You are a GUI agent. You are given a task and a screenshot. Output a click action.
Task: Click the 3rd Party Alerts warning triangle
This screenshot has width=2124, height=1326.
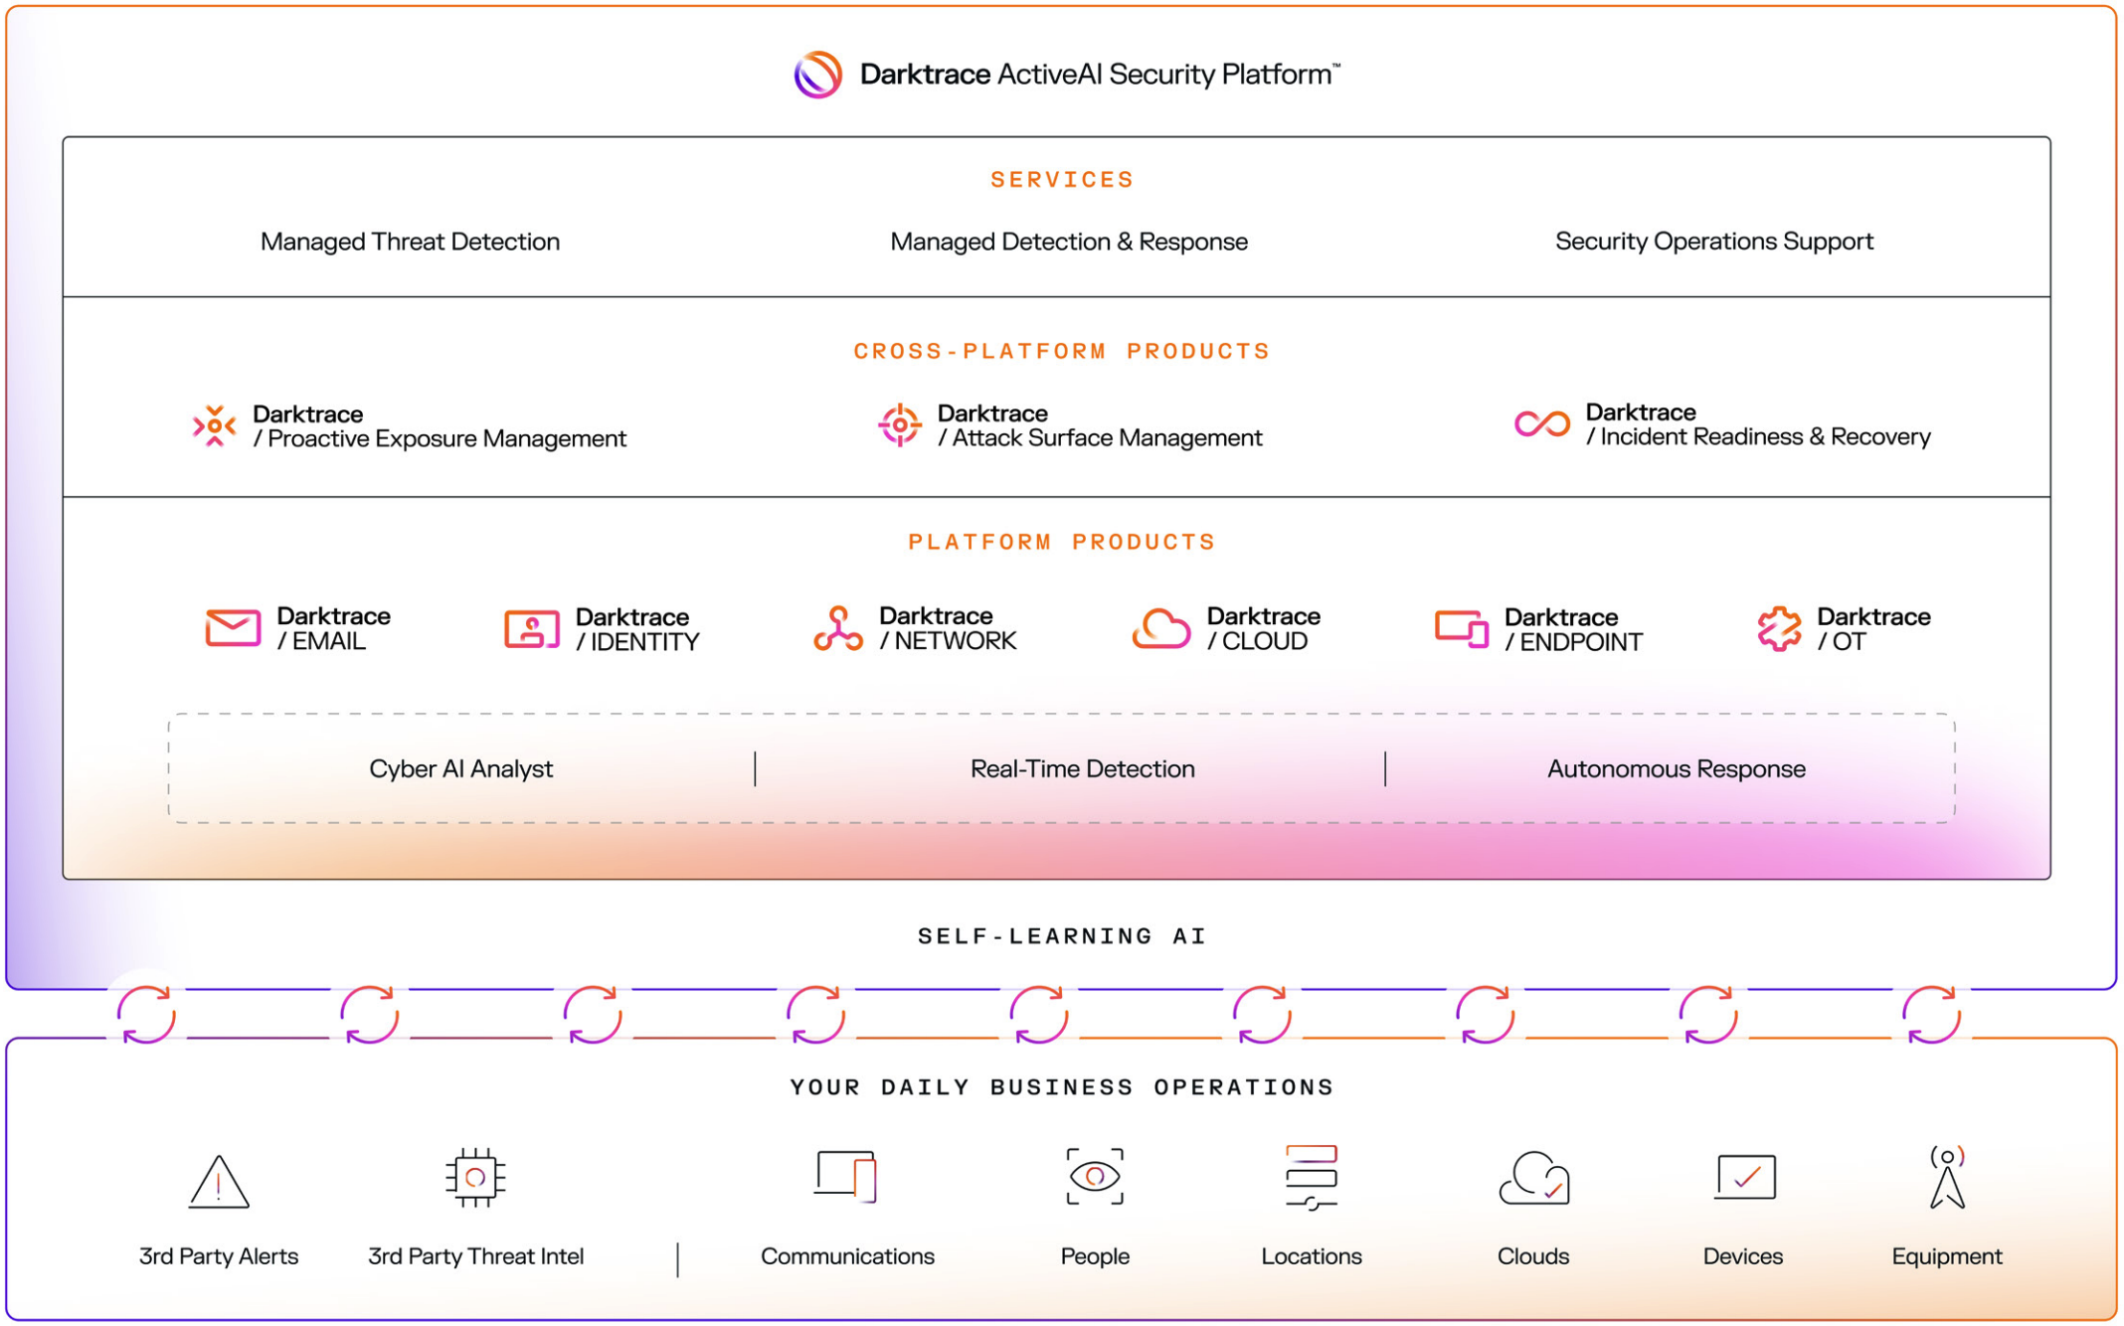219,1182
